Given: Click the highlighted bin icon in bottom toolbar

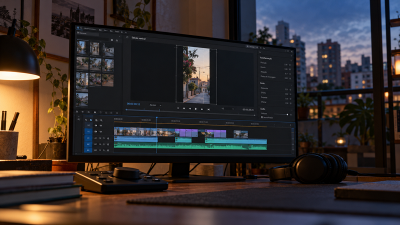Looking at the screenshot, I should pyautogui.click(x=94, y=112).
